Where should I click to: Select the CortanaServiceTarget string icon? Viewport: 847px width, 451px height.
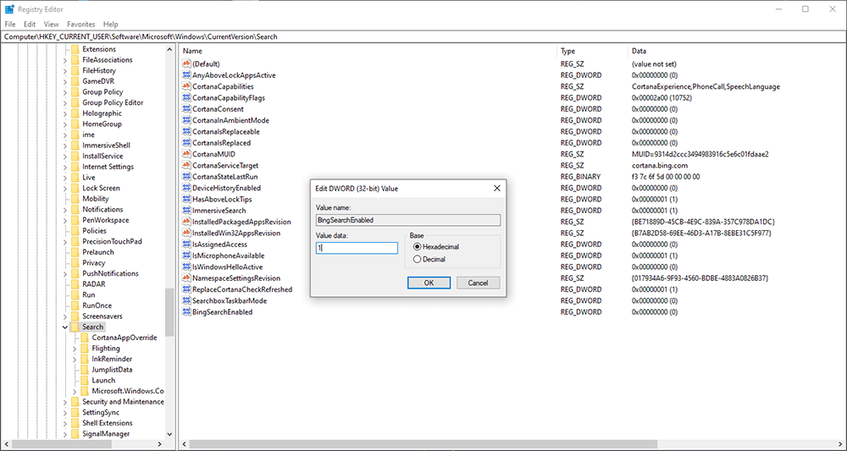coord(187,166)
